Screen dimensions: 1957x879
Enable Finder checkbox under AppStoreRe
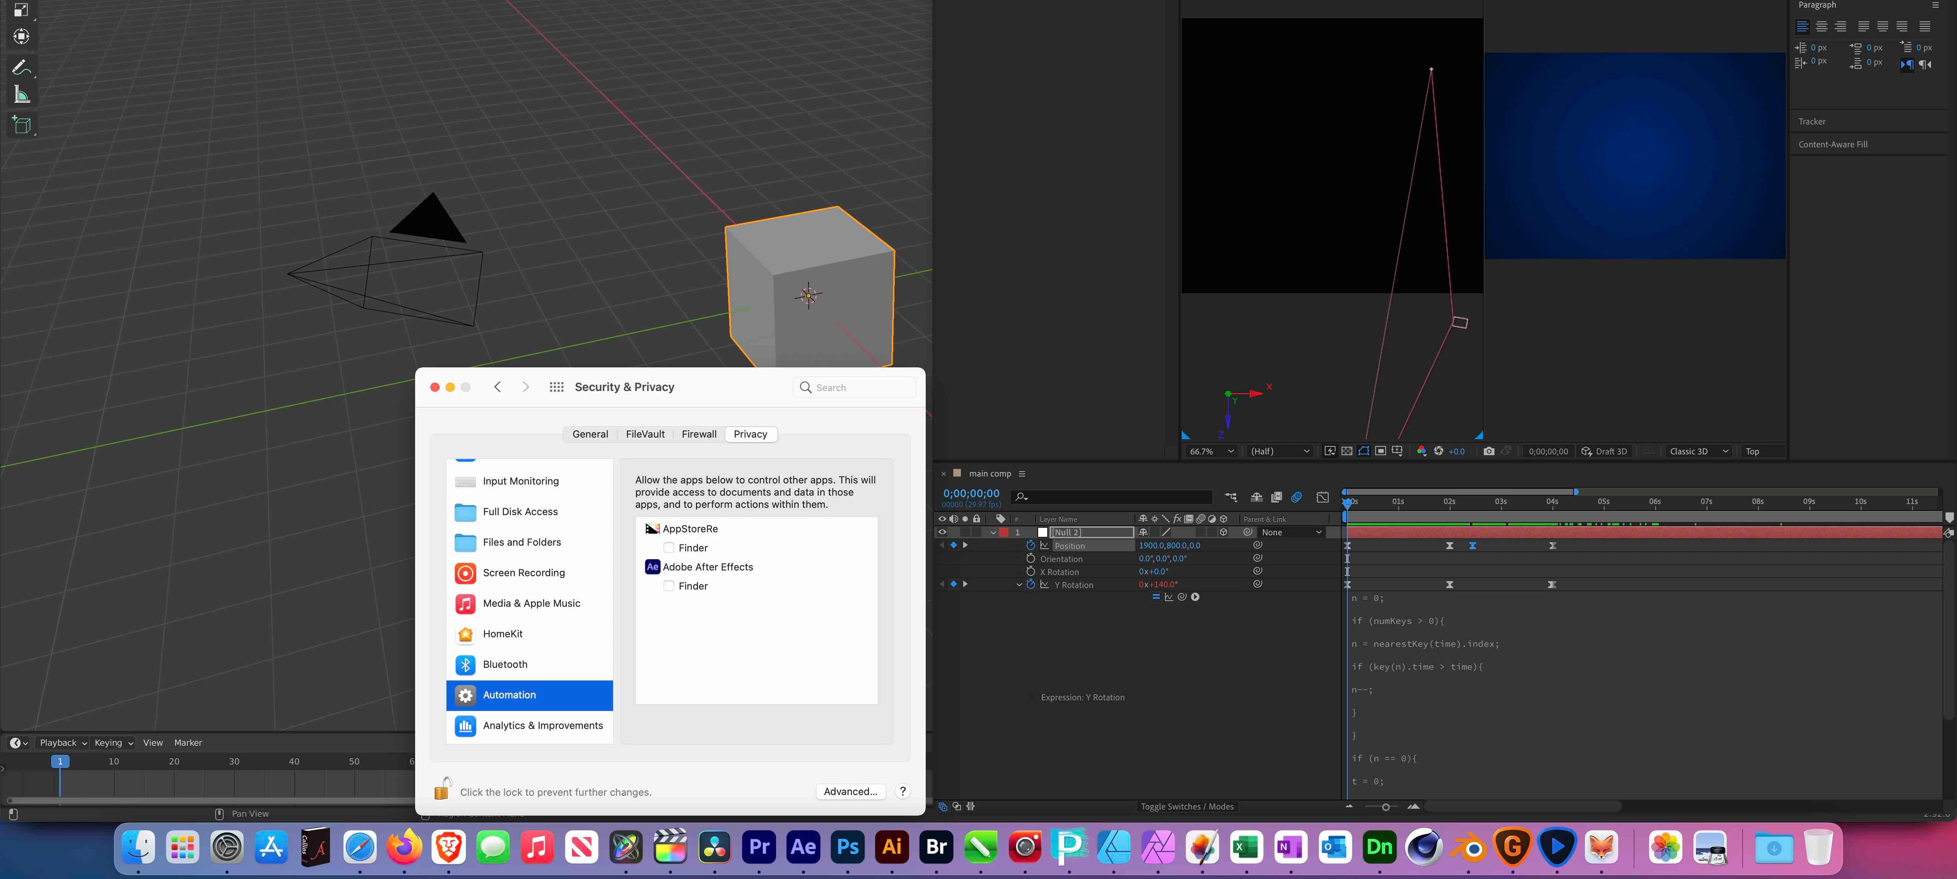[x=669, y=548]
